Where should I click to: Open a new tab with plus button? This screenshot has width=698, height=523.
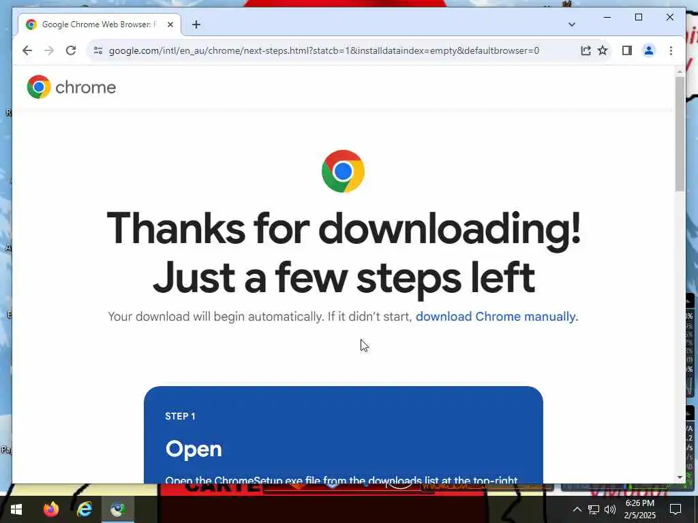tap(196, 25)
